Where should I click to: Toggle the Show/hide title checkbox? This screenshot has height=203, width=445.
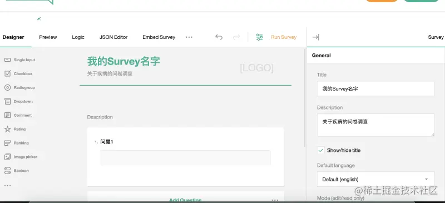pos(321,150)
